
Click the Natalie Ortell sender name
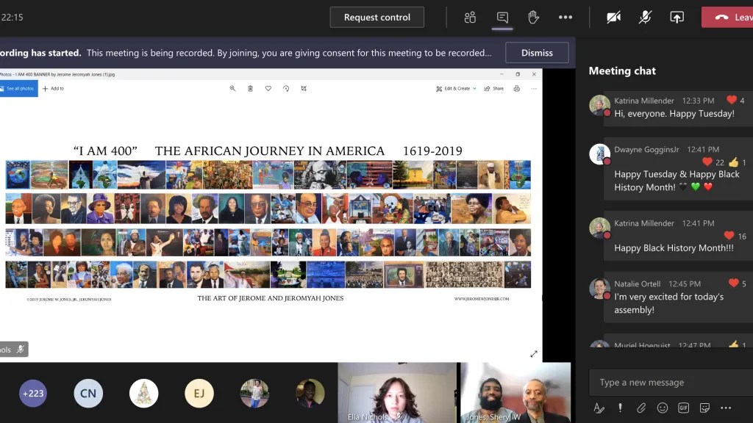638,284
